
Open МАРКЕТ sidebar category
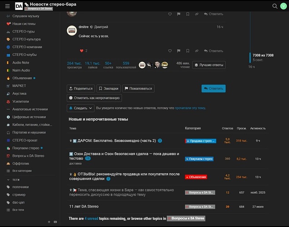[19, 86]
